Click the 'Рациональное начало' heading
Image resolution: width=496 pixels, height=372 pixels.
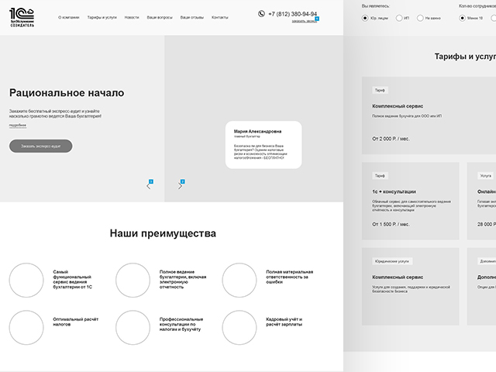tap(67, 93)
